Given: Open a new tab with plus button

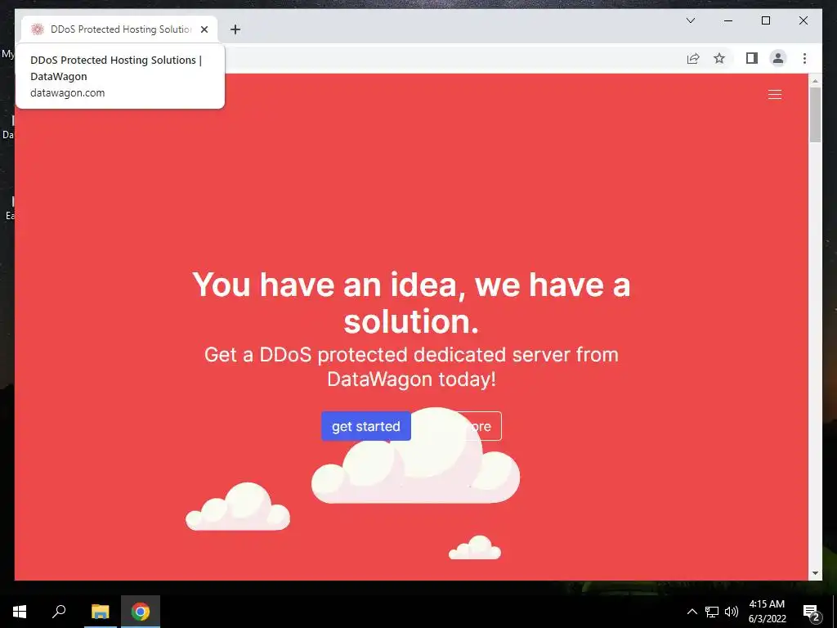Looking at the screenshot, I should coord(235,29).
